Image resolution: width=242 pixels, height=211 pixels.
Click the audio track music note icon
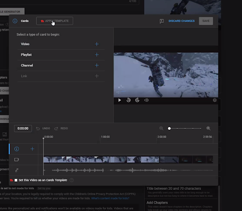tap(17, 170)
